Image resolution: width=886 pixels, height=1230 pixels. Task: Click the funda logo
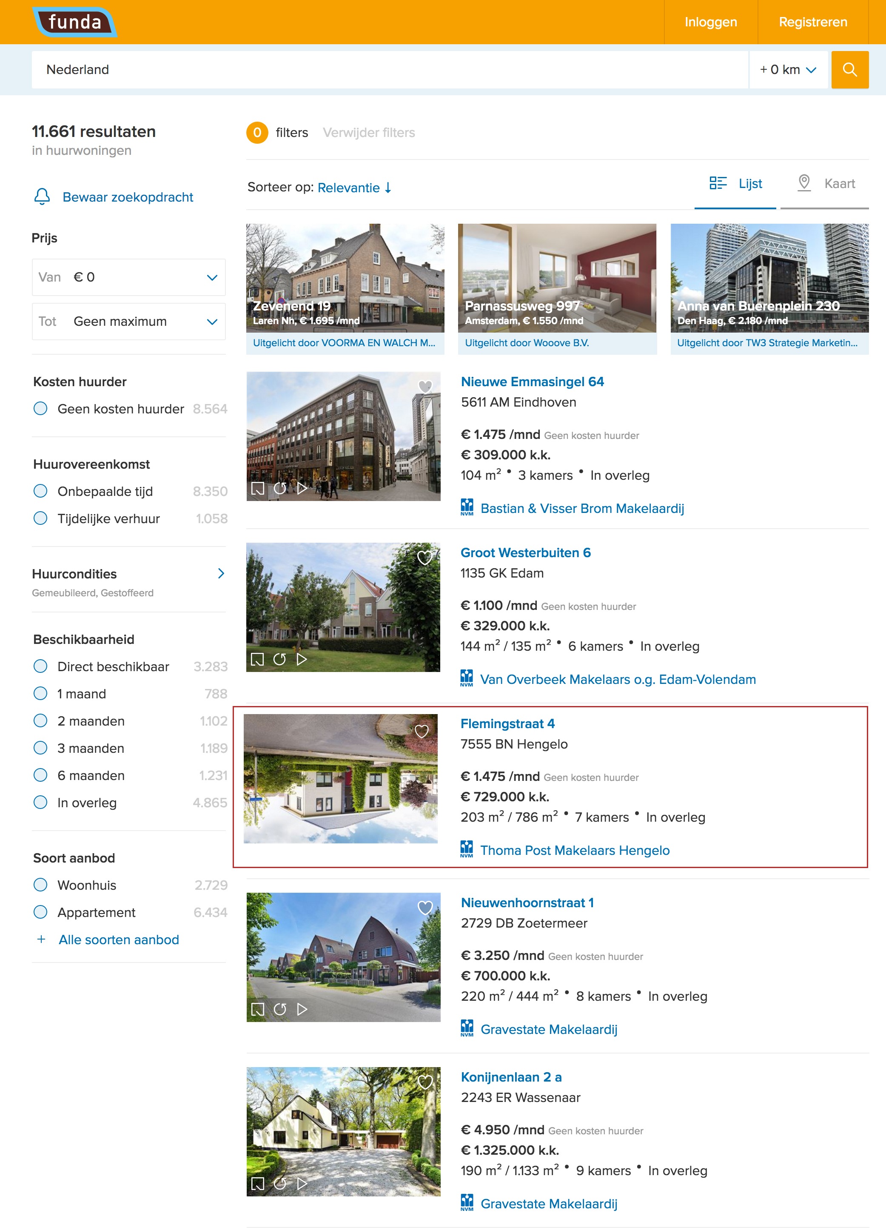click(x=74, y=22)
